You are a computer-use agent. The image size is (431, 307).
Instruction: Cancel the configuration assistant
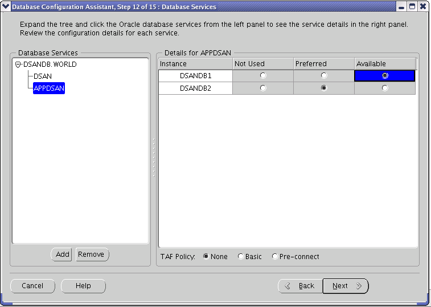click(x=32, y=286)
